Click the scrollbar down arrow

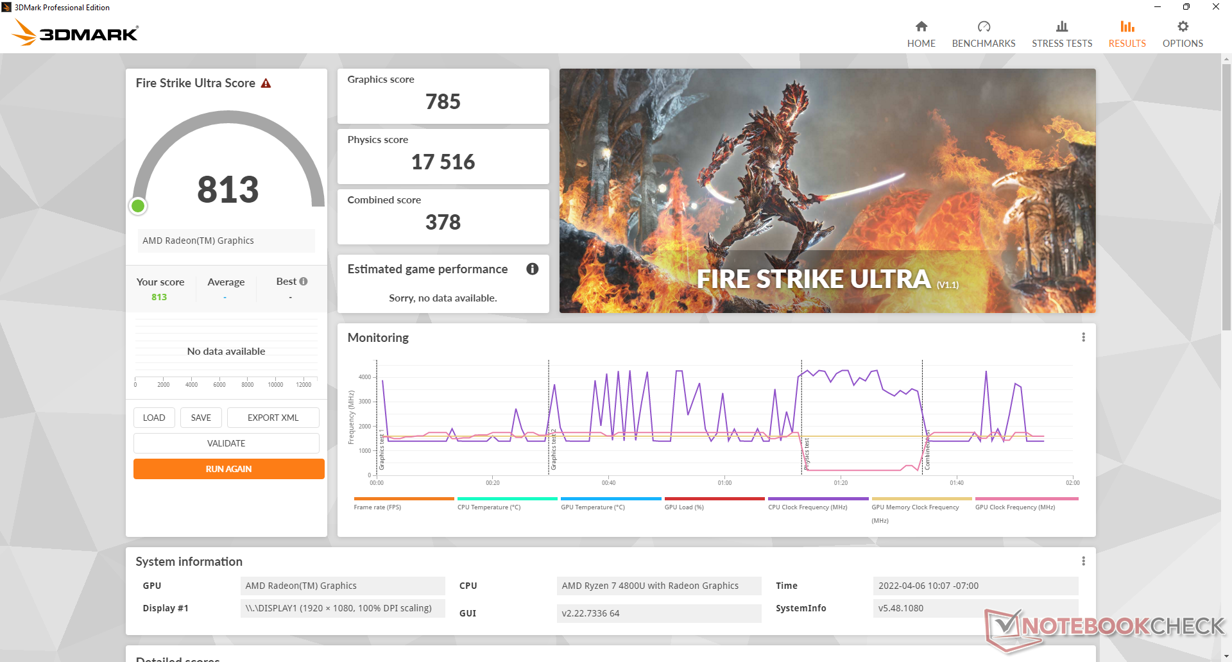[1226, 656]
